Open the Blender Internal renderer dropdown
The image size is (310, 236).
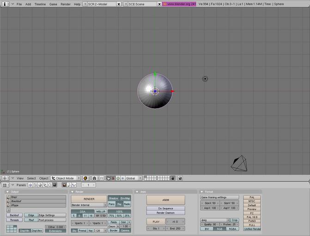[89, 205]
